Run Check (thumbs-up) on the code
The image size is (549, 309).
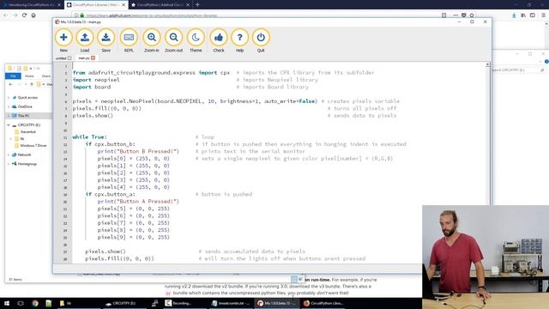coord(219,38)
